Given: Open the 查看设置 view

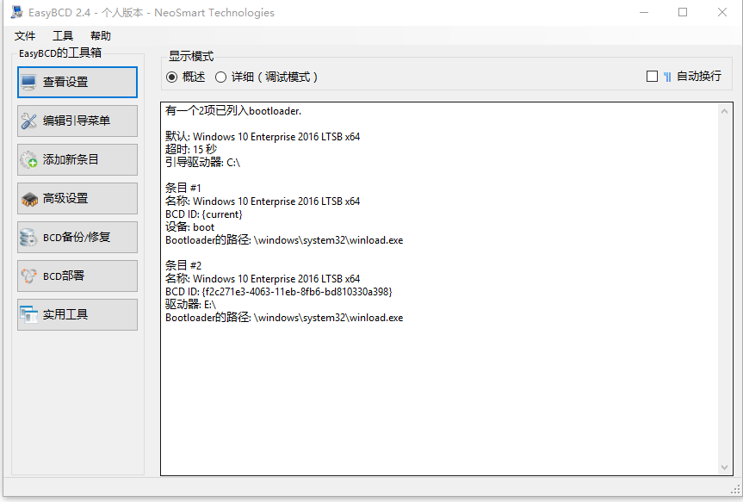Looking at the screenshot, I should pyautogui.click(x=77, y=83).
